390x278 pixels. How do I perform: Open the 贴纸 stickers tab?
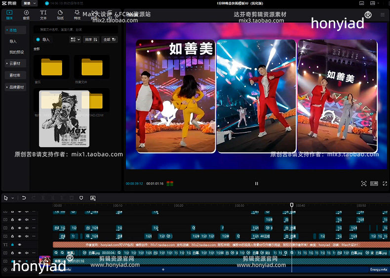[60, 15]
